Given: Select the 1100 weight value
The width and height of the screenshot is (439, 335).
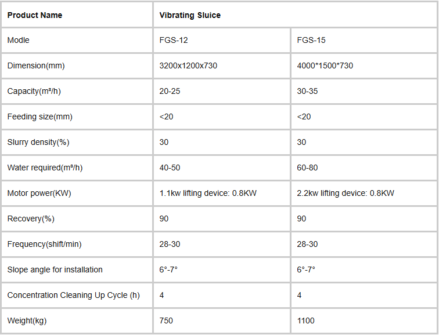Looking at the screenshot, I should pyautogui.click(x=306, y=321).
